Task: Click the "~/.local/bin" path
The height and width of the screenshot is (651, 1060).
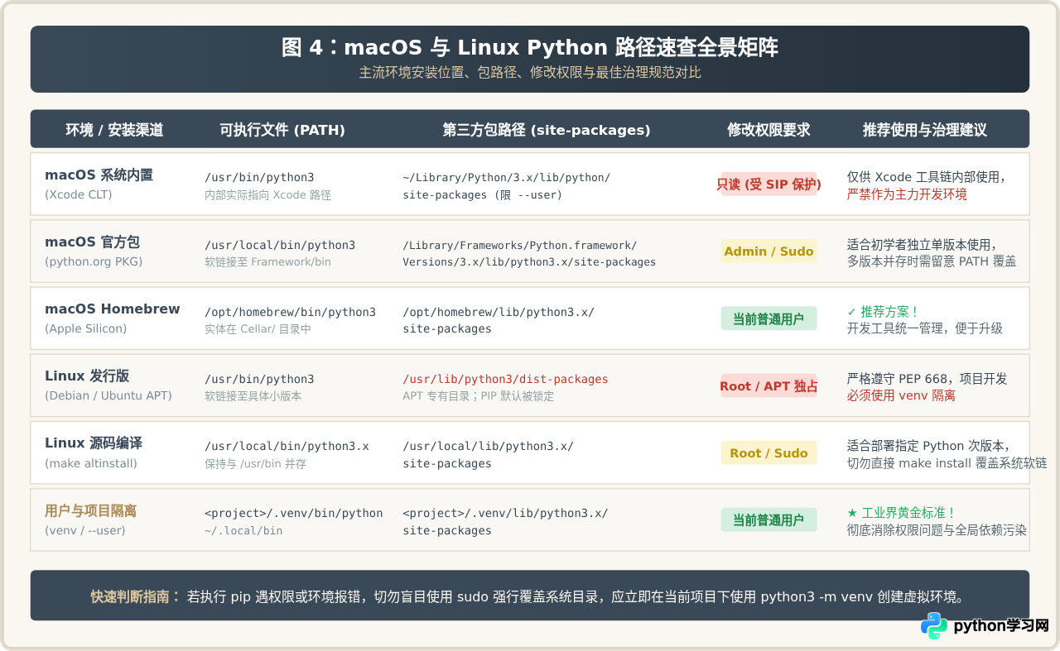Action: (x=243, y=531)
